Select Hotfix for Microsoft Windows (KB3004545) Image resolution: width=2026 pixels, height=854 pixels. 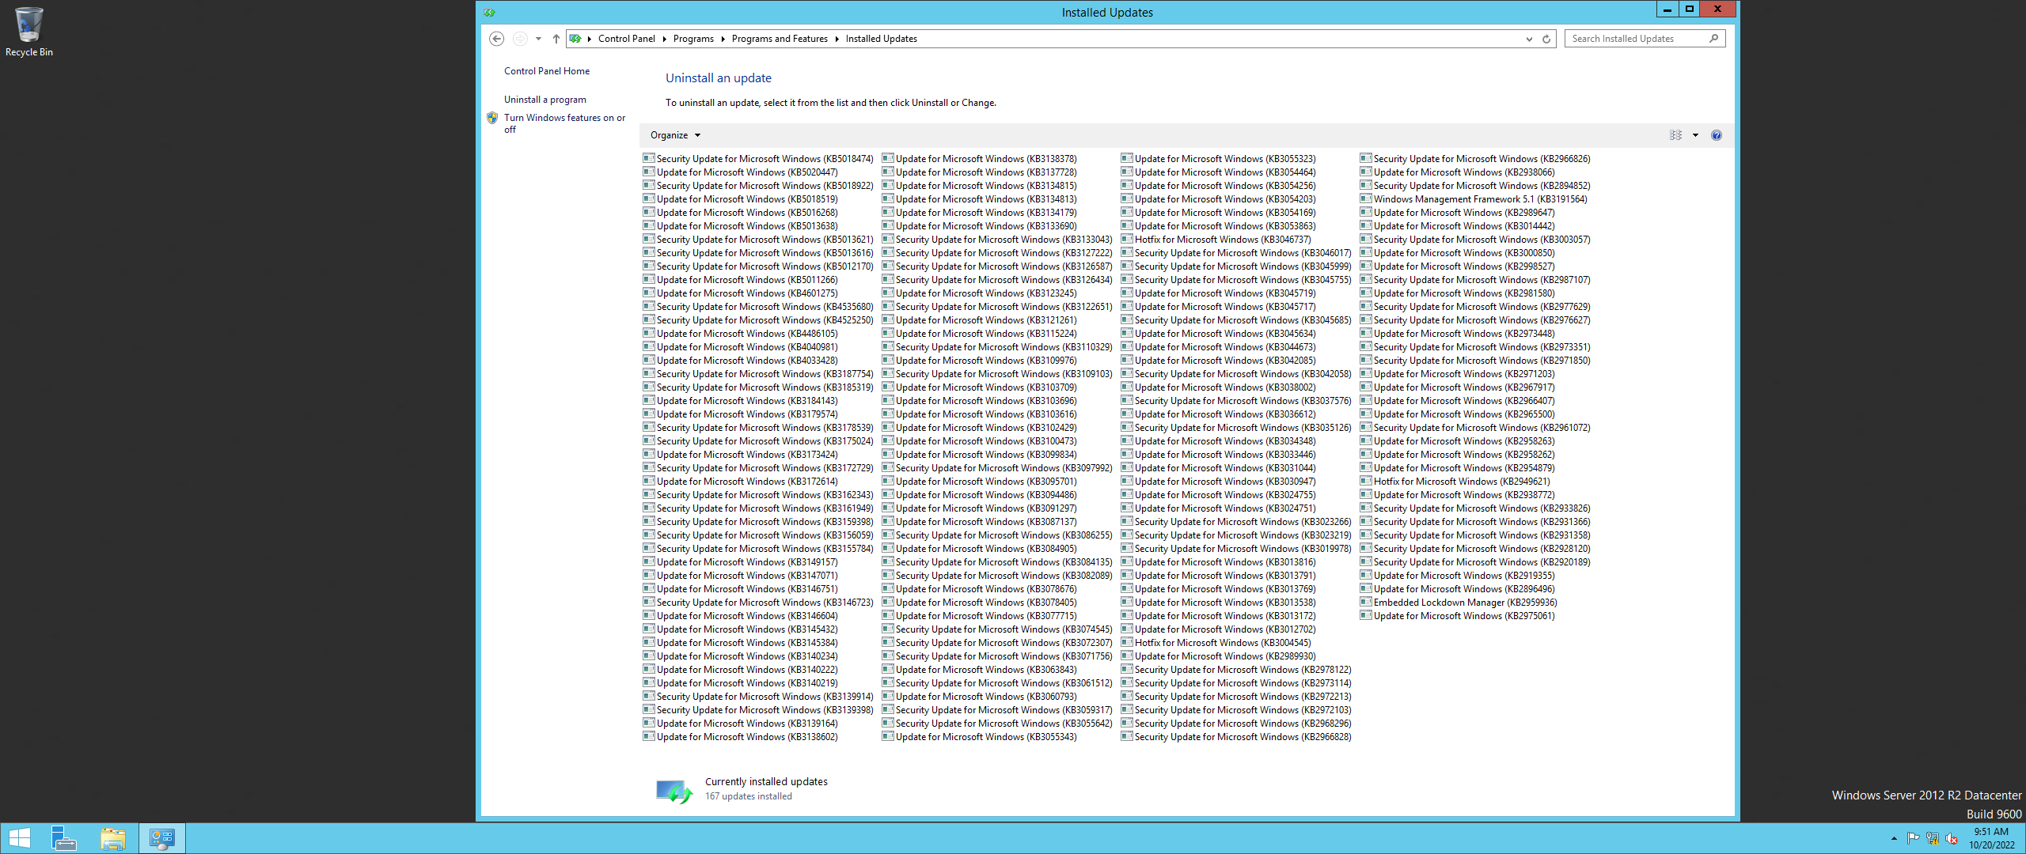(x=1216, y=643)
